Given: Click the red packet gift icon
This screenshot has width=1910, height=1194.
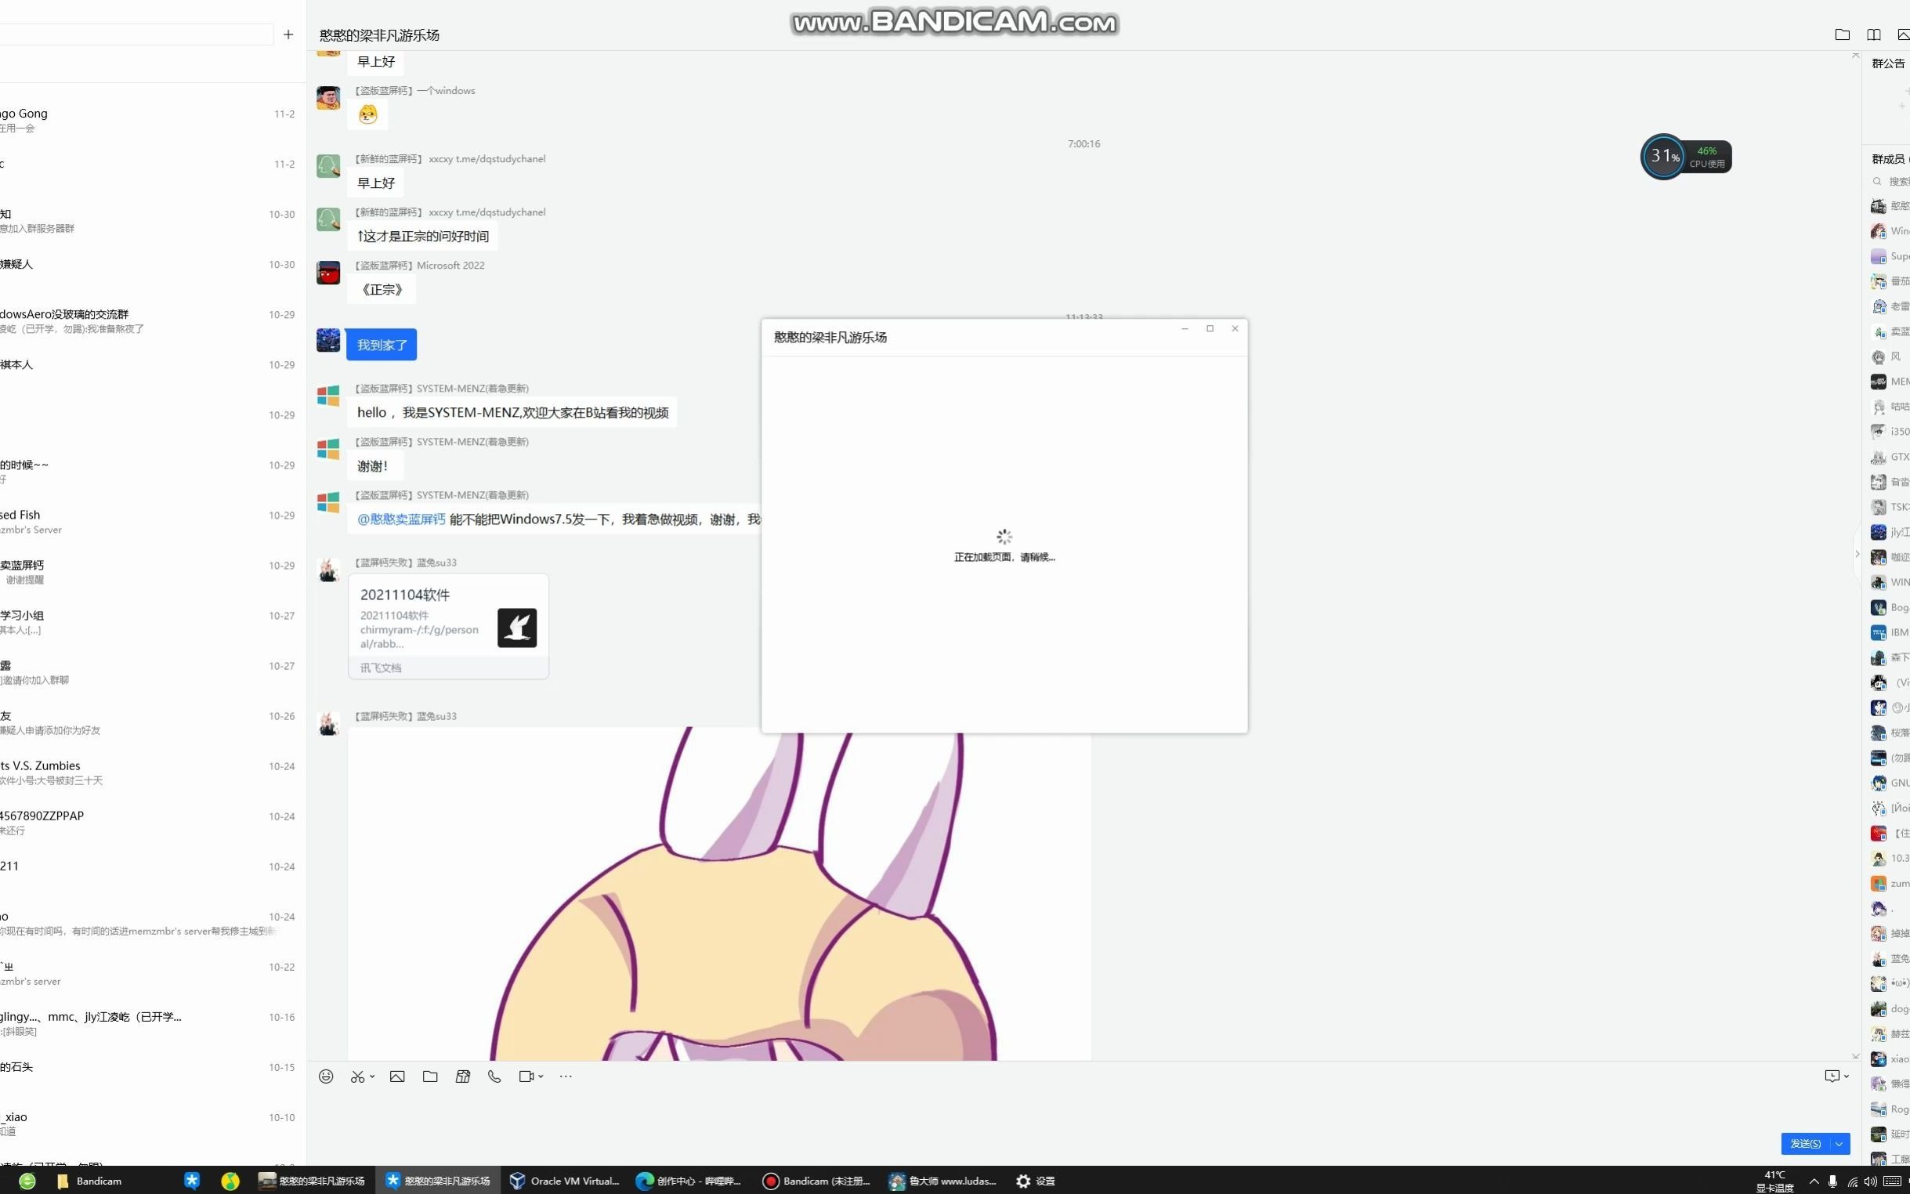Looking at the screenshot, I should pyautogui.click(x=463, y=1076).
